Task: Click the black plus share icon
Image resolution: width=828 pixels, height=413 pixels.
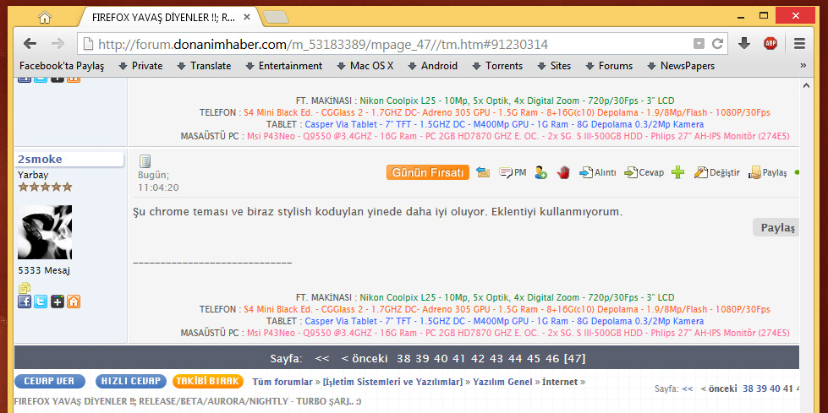Action: (57, 302)
